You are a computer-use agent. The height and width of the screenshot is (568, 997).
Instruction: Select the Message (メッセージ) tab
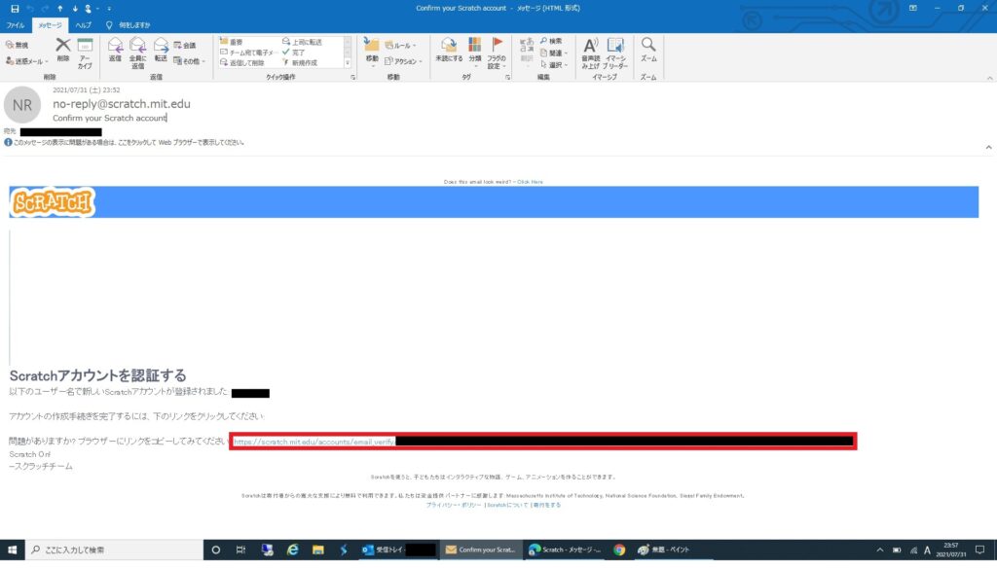50,24
